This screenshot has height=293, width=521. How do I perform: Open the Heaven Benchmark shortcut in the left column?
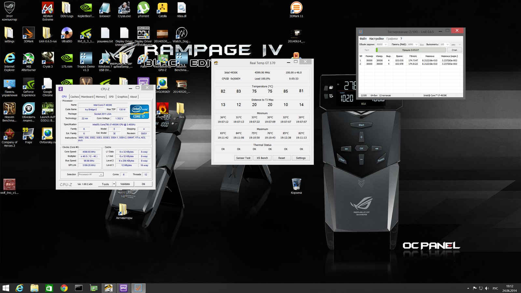[9, 112]
